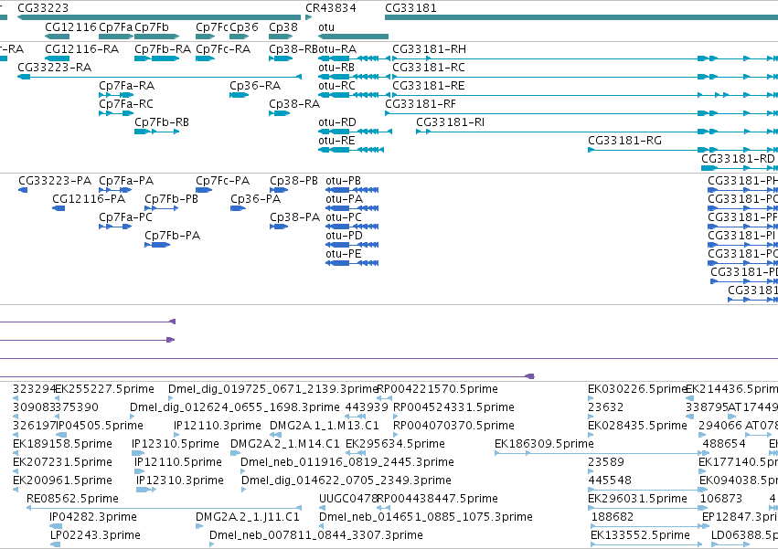Click protein CG33223-PA
778x549 pixels.
[23, 190]
